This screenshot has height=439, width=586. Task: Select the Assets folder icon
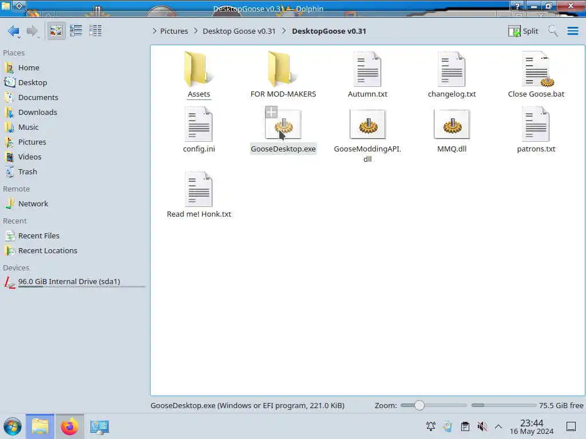click(199, 69)
